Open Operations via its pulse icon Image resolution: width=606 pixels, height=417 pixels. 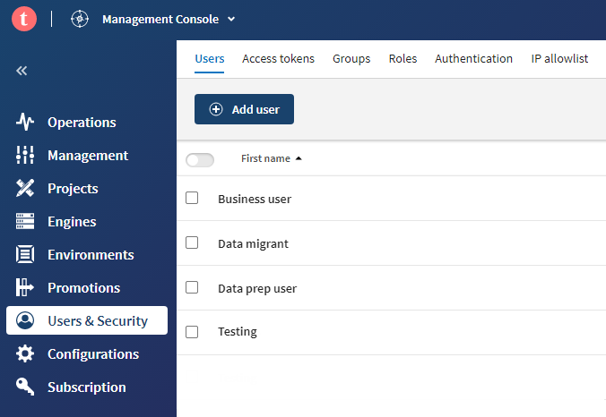[25, 123]
